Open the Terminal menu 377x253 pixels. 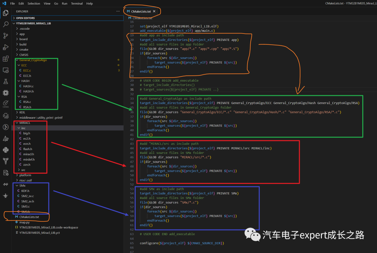click(x=77, y=3)
